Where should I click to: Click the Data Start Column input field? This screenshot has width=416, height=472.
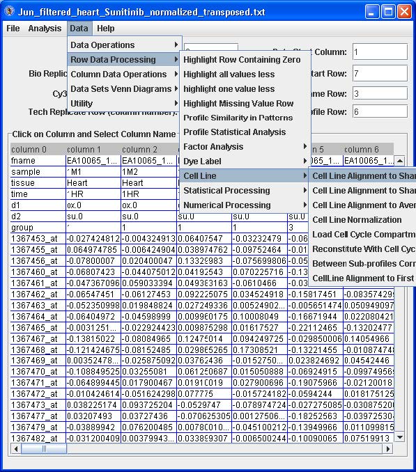(x=380, y=52)
